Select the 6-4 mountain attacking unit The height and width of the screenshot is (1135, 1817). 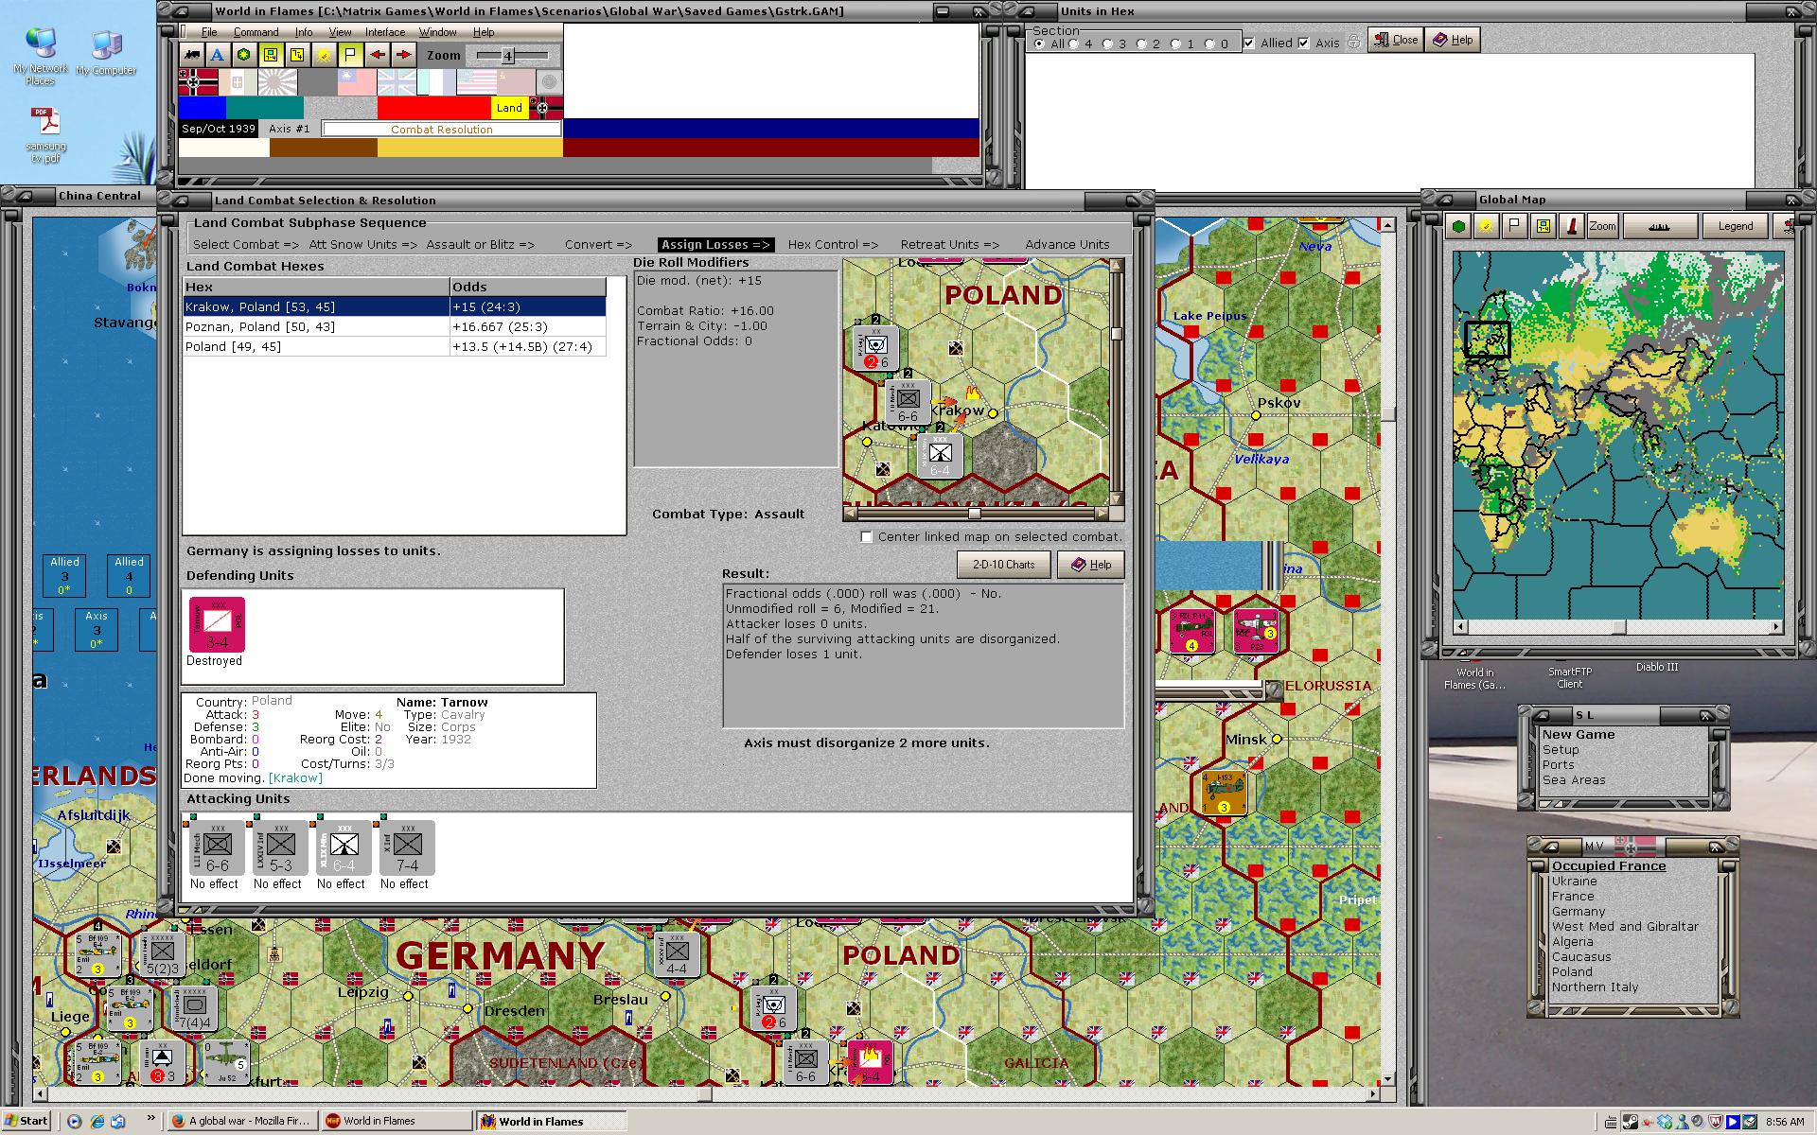(x=344, y=847)
